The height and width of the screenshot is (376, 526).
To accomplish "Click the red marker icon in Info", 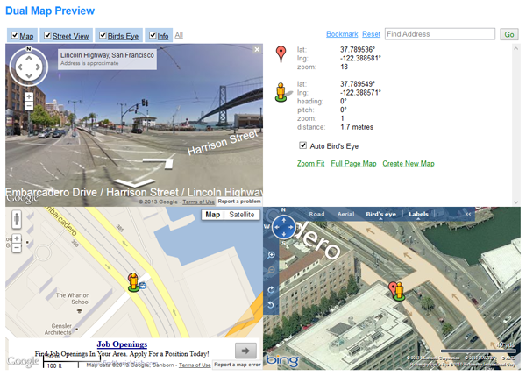I will point(281,54).
